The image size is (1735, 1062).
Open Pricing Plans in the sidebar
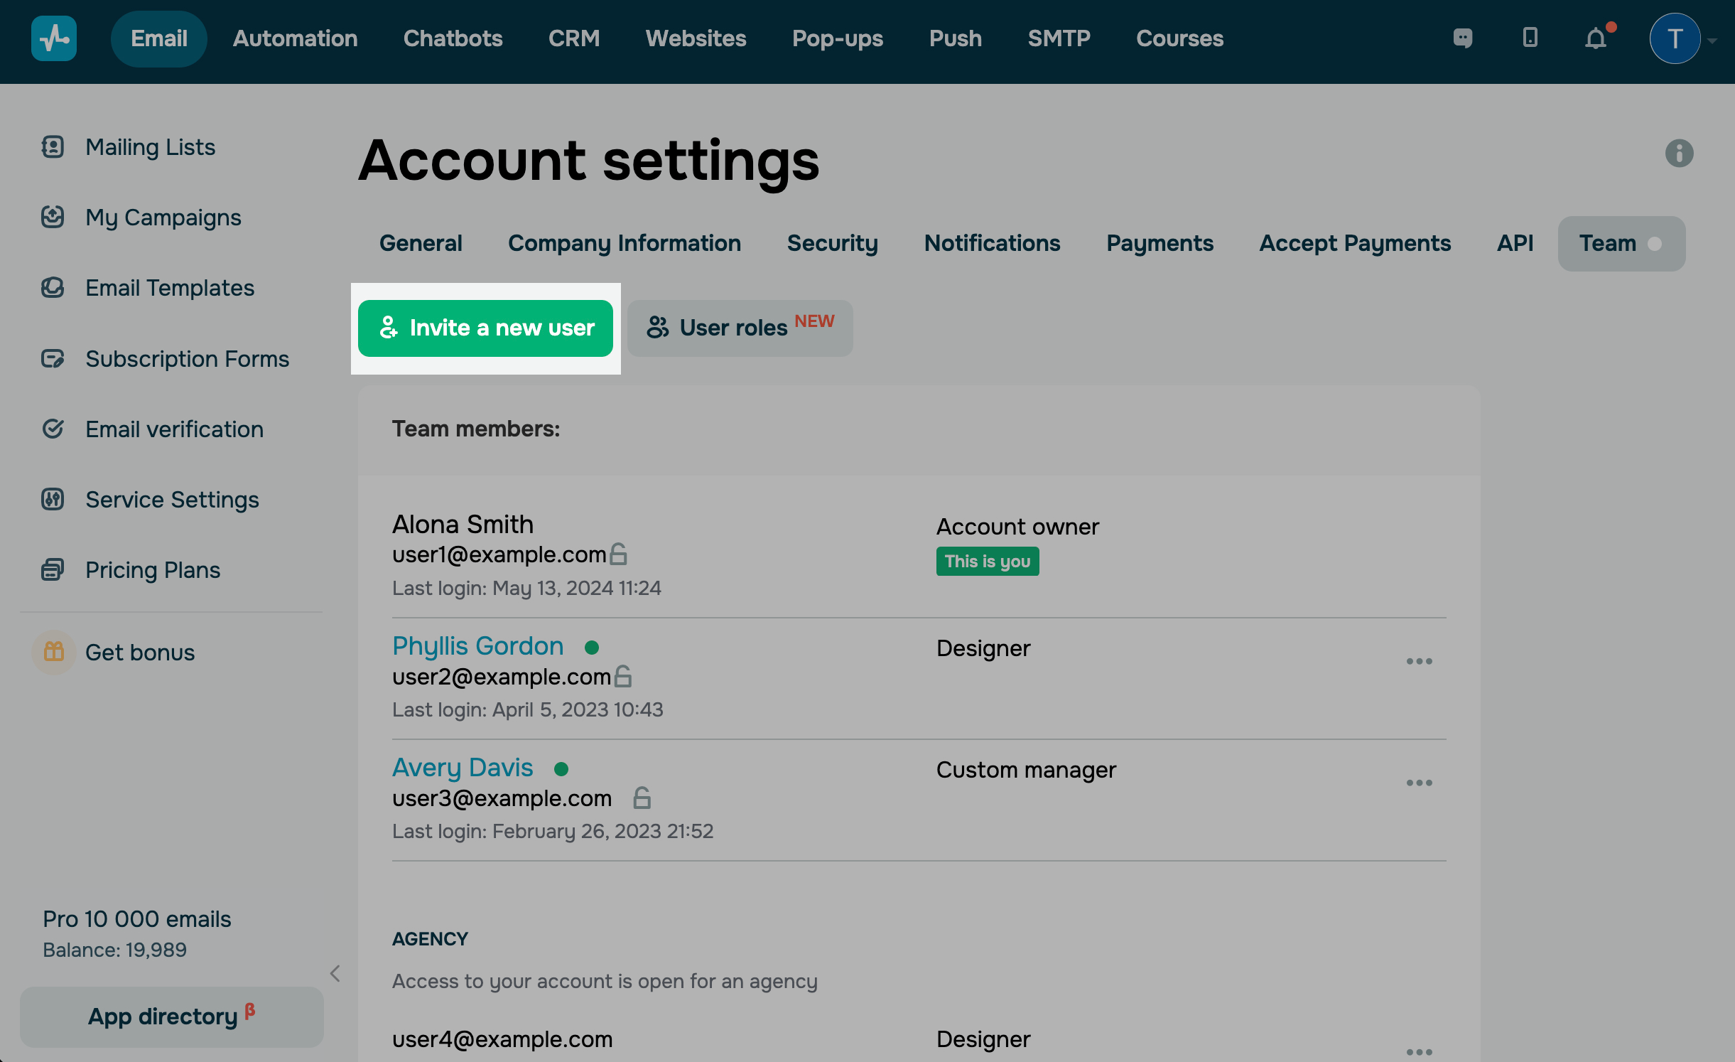click(x=152, y=570)
